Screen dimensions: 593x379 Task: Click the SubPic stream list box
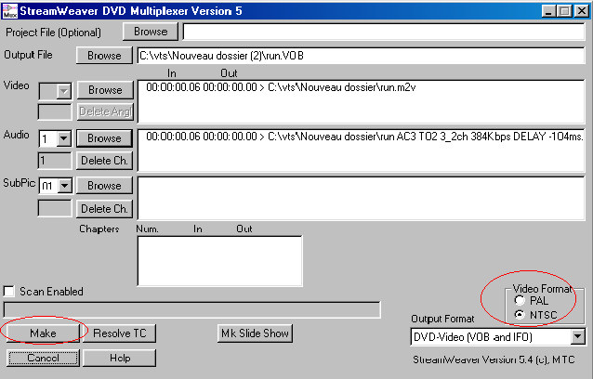pos(361,198)
